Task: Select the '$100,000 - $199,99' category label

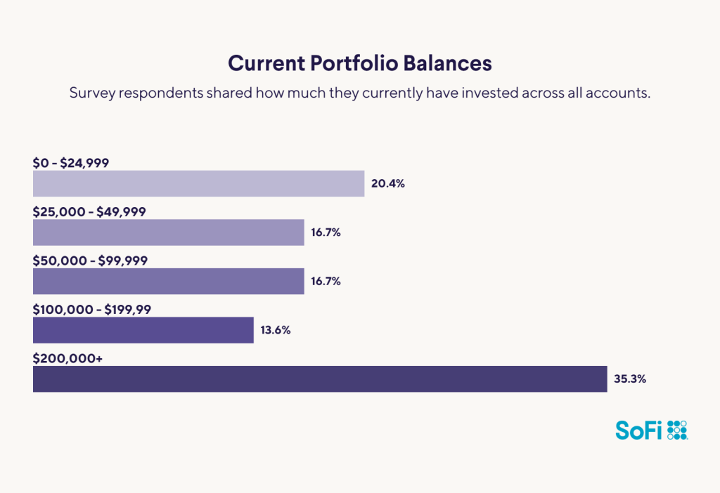Action: pyautogui.click(x=93, y=310)
